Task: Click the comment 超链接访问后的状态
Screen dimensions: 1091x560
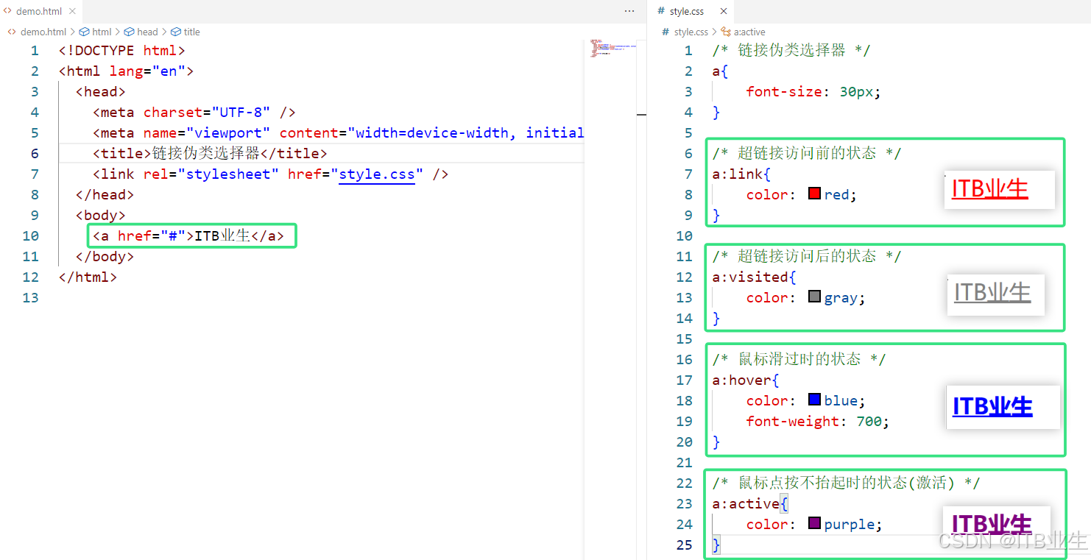Action: 807,257
